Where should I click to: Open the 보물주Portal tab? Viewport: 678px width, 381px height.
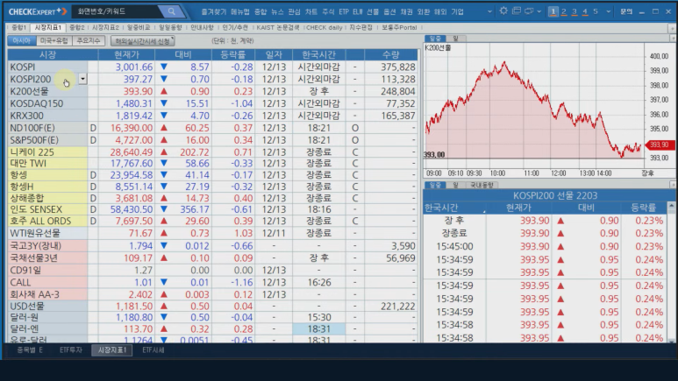(x=399, y=28)
